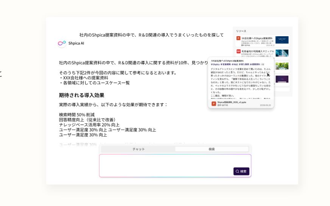Click the Shpica AI name label
This screenshot has width=330, height=206.
[76, 43]
